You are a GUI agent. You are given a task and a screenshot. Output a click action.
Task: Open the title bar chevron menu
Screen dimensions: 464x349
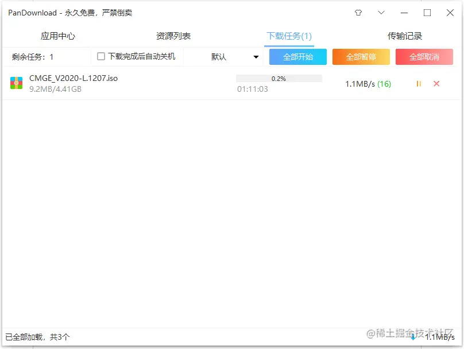click(381, 12)
